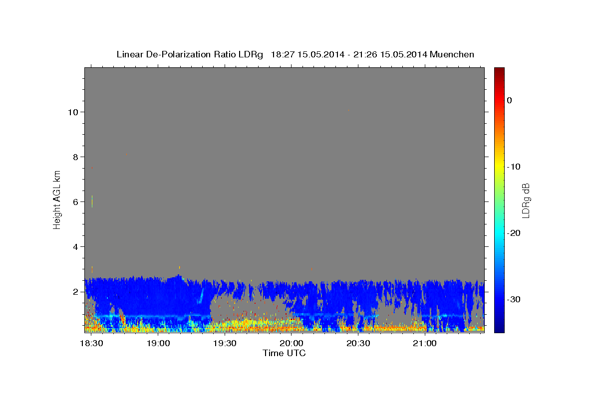Image resolution: width=599 pixels, height=399 pixels.
Task: Click the 20:00 time axis label
Action: point(292,344)
